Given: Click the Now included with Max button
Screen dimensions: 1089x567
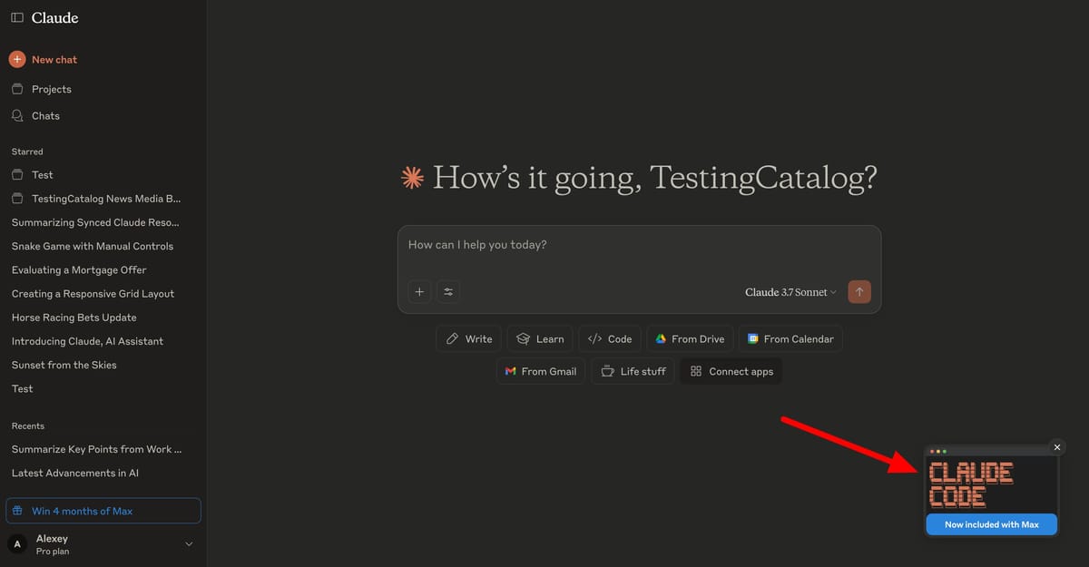Looking at the screenshot, I should click(991, 524).
